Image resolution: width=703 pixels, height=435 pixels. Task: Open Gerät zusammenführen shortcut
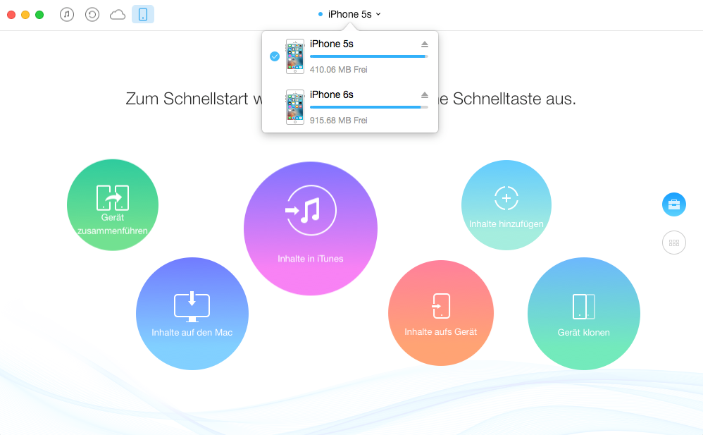[x=113, y=204]
